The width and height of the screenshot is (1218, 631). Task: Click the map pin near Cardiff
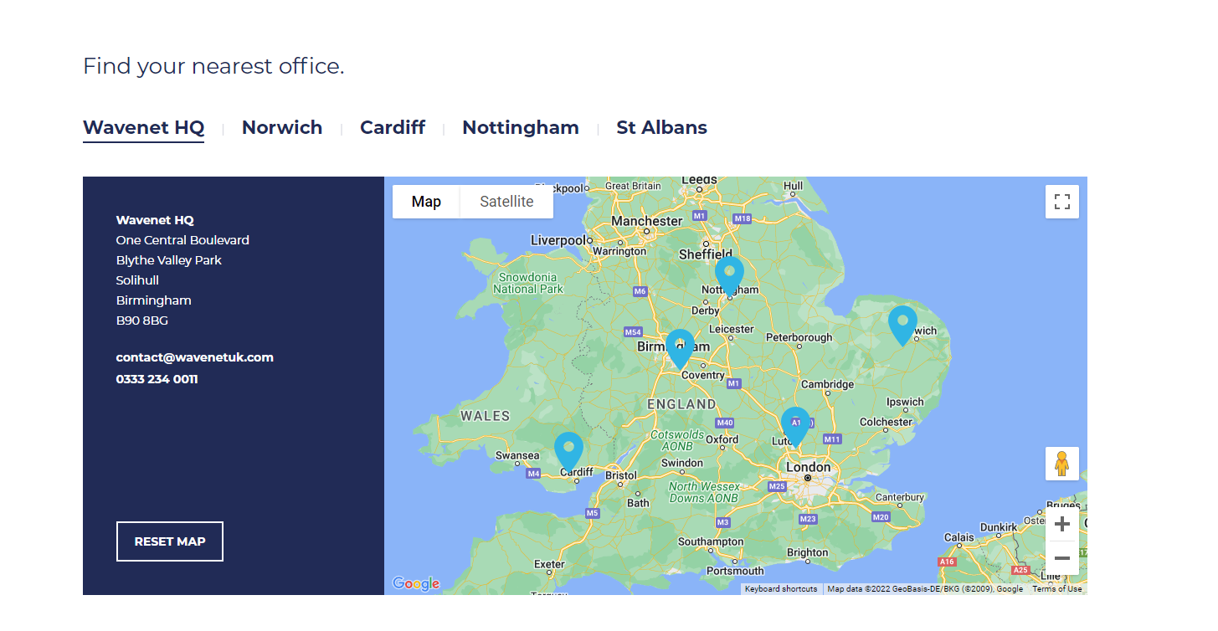point(568,449)
